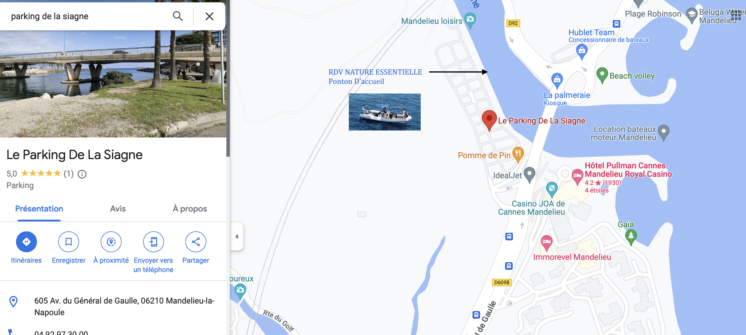This screenshot has height=335, width=746.
Task: Switch to the Avis tab
Action: (x=118, y=209)
